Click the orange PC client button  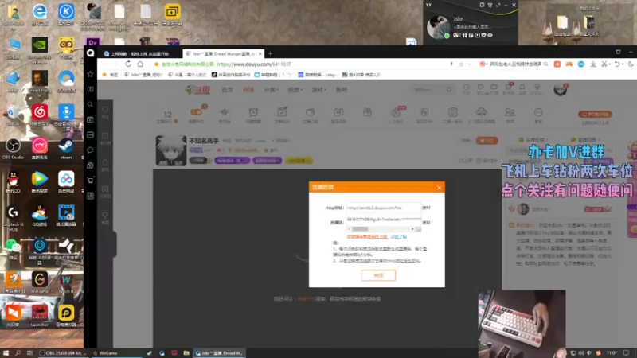click(595, 115)
